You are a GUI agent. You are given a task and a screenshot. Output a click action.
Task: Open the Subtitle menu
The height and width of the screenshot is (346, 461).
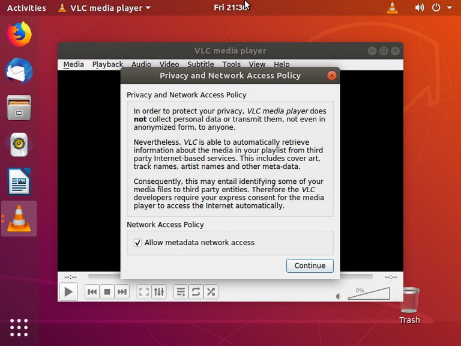[201, 64]
